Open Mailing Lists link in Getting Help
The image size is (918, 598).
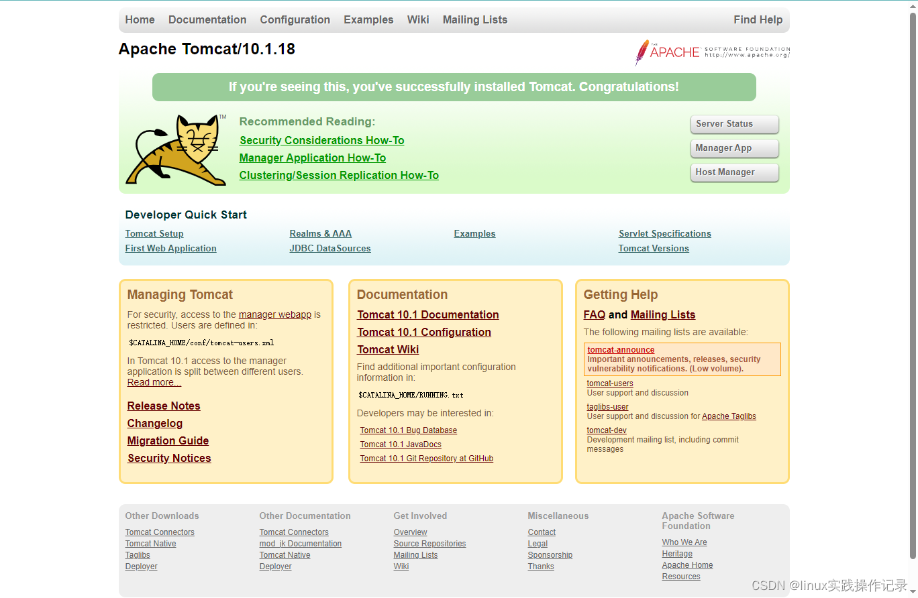click(663, 314)
